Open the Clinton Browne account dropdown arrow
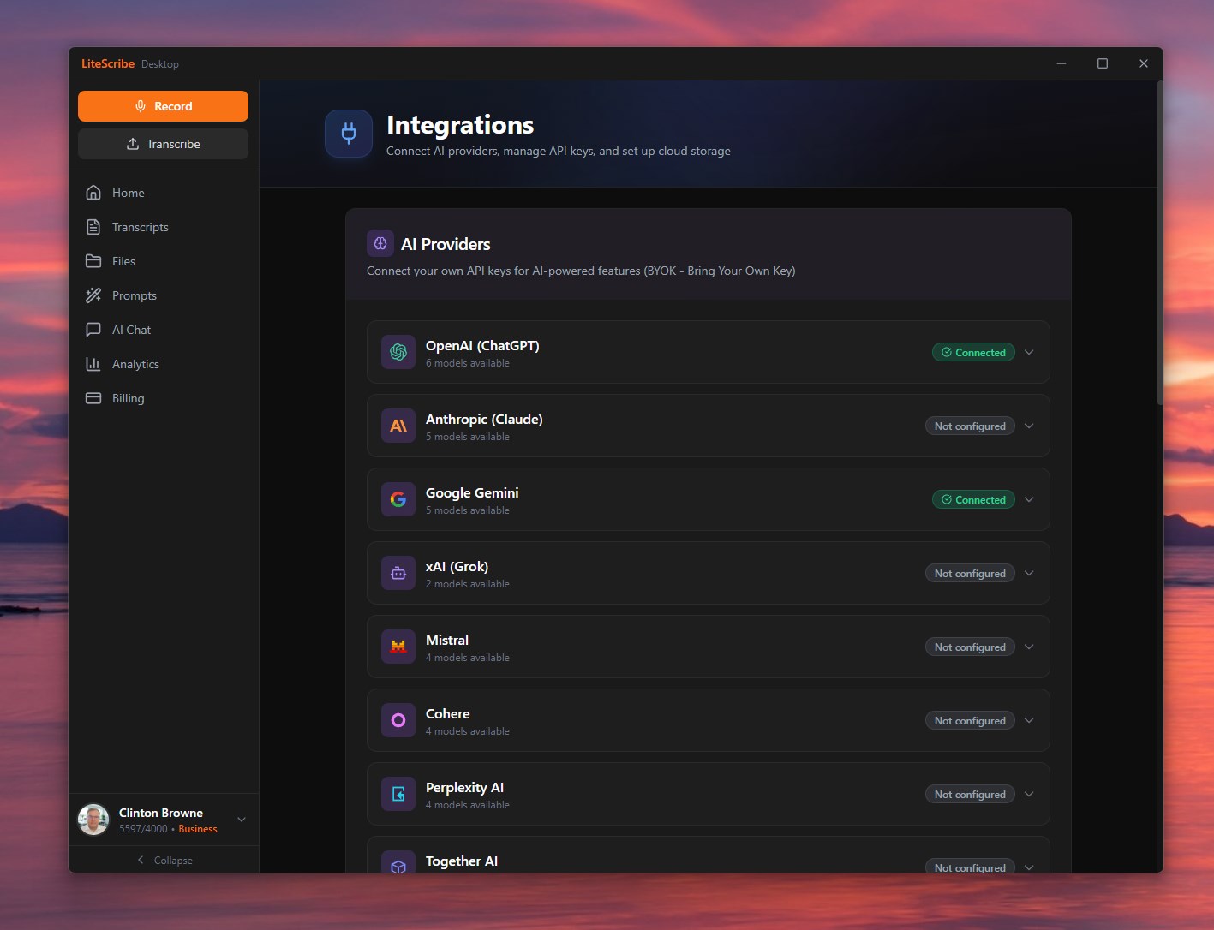The height and width of the screenshot is (930, 1214). tap(242, 820)
